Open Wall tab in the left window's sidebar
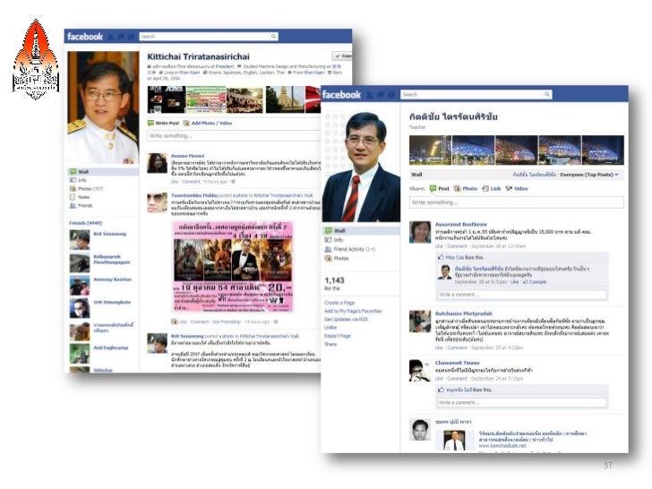The image size is (652, 489). (x=103, y=172)
